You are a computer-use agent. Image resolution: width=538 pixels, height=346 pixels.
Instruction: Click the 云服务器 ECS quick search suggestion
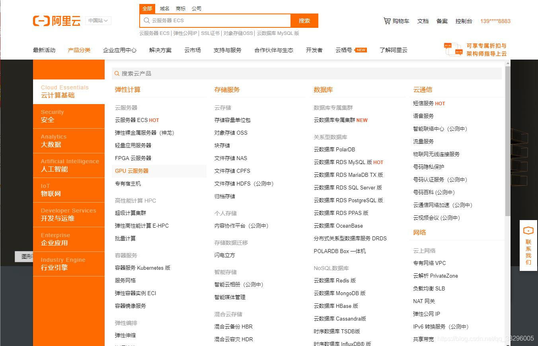coord(154,33)
